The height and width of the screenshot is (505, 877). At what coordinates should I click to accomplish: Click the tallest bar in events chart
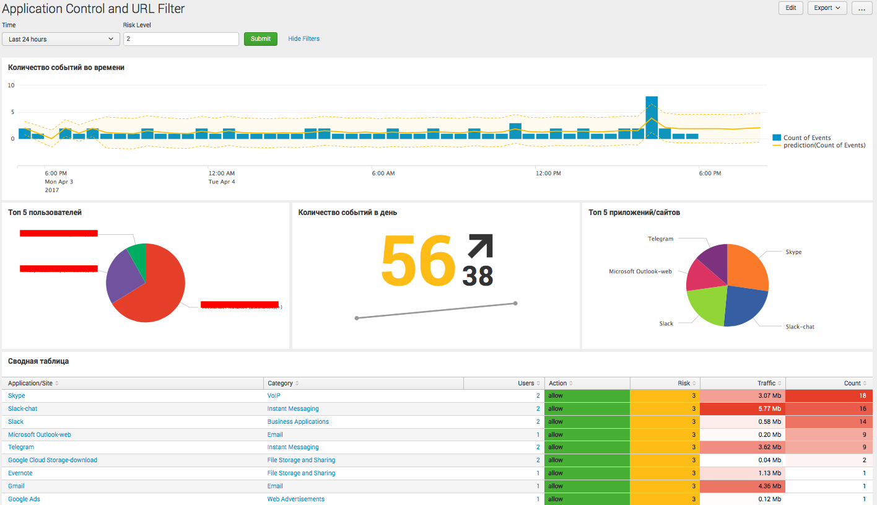[x=652, y=117]
